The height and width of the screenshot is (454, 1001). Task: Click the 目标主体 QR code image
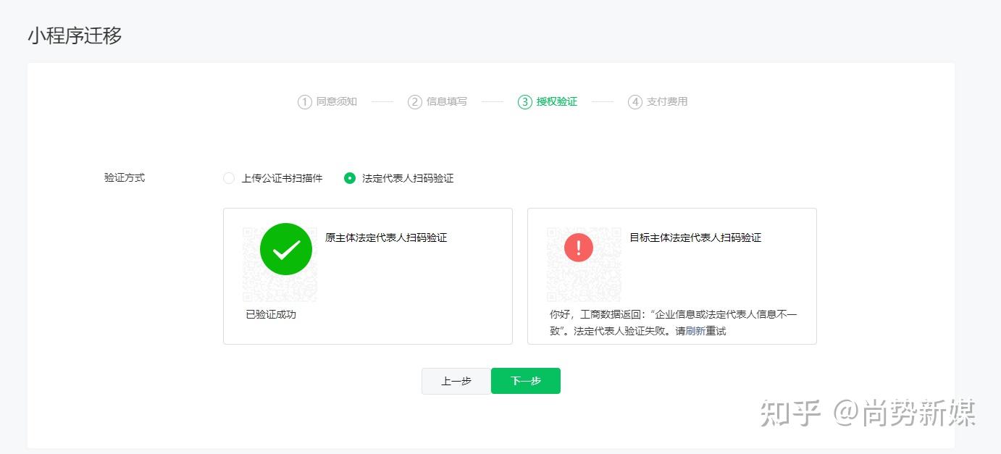tap(584, 264)
